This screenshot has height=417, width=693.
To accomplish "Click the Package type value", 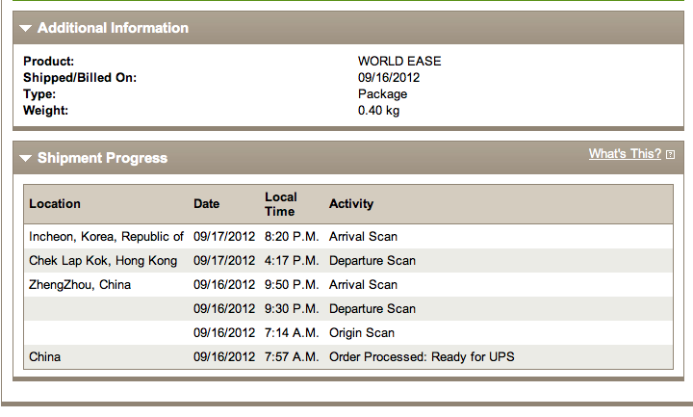I will click(x=383, y=93).
